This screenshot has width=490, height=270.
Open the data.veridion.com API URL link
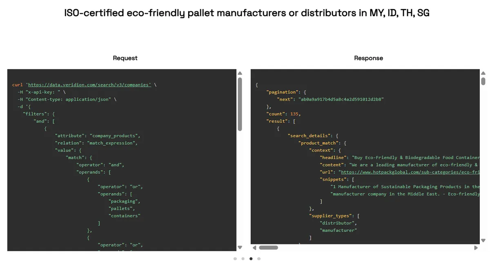coord(89,85)
